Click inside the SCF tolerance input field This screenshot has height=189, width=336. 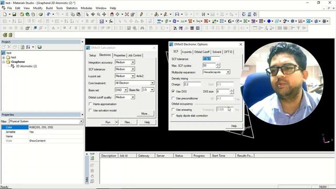211,59
